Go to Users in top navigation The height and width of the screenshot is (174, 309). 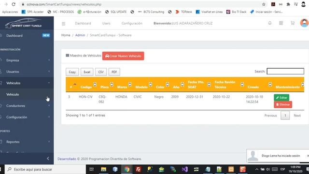106,23
